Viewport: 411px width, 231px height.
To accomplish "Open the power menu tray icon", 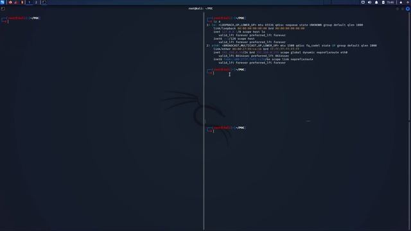I will pyautogui.click(x=408, y=2).
